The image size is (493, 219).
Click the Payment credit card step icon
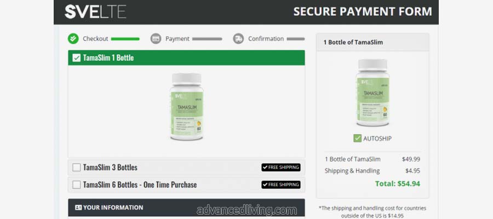pos(156,39)
